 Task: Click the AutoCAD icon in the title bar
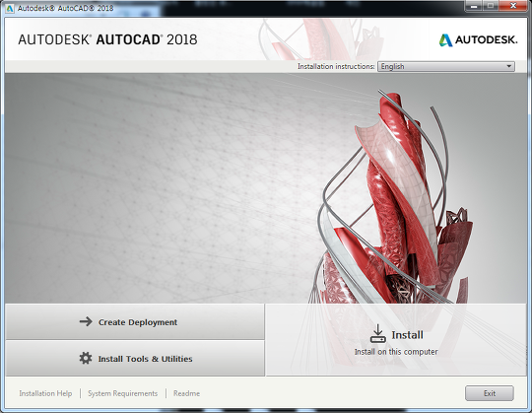coord(10,8)
